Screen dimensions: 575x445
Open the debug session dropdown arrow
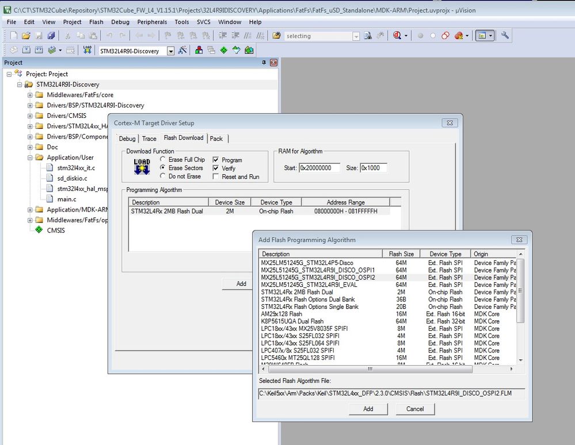pos(406,36)
